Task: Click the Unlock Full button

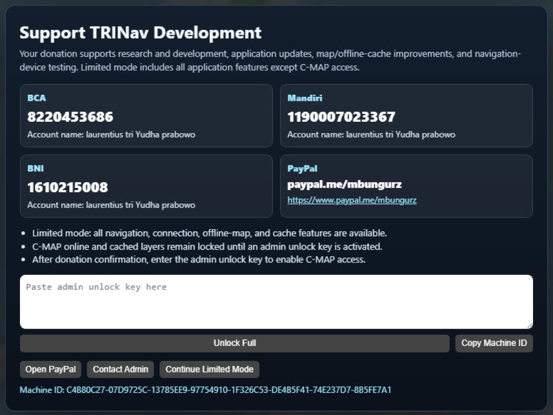Action: tap(235, 343)
